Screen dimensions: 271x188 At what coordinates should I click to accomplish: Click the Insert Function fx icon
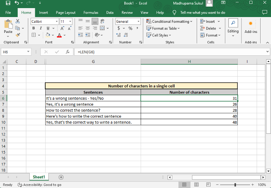click(68, 52)
